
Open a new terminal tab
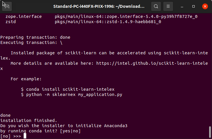pos(7,6)
